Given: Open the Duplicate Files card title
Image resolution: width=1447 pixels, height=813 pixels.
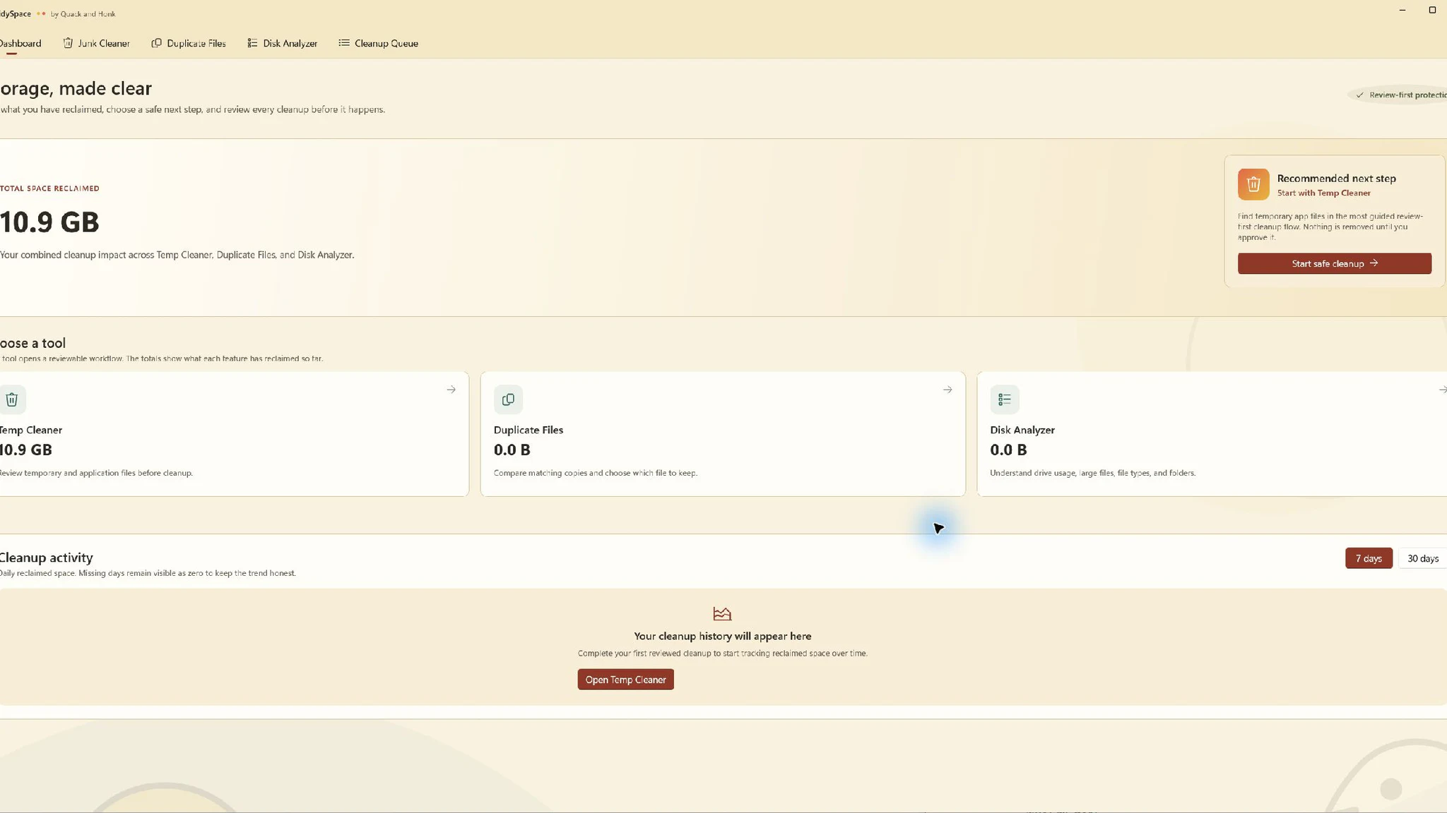Looking at the screenshot, I should click(x=528, y=430).
